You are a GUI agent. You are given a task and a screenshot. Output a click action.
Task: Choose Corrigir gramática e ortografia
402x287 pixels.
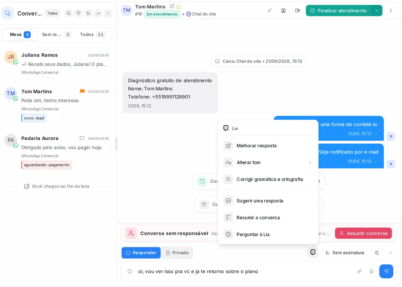(268, 179)
